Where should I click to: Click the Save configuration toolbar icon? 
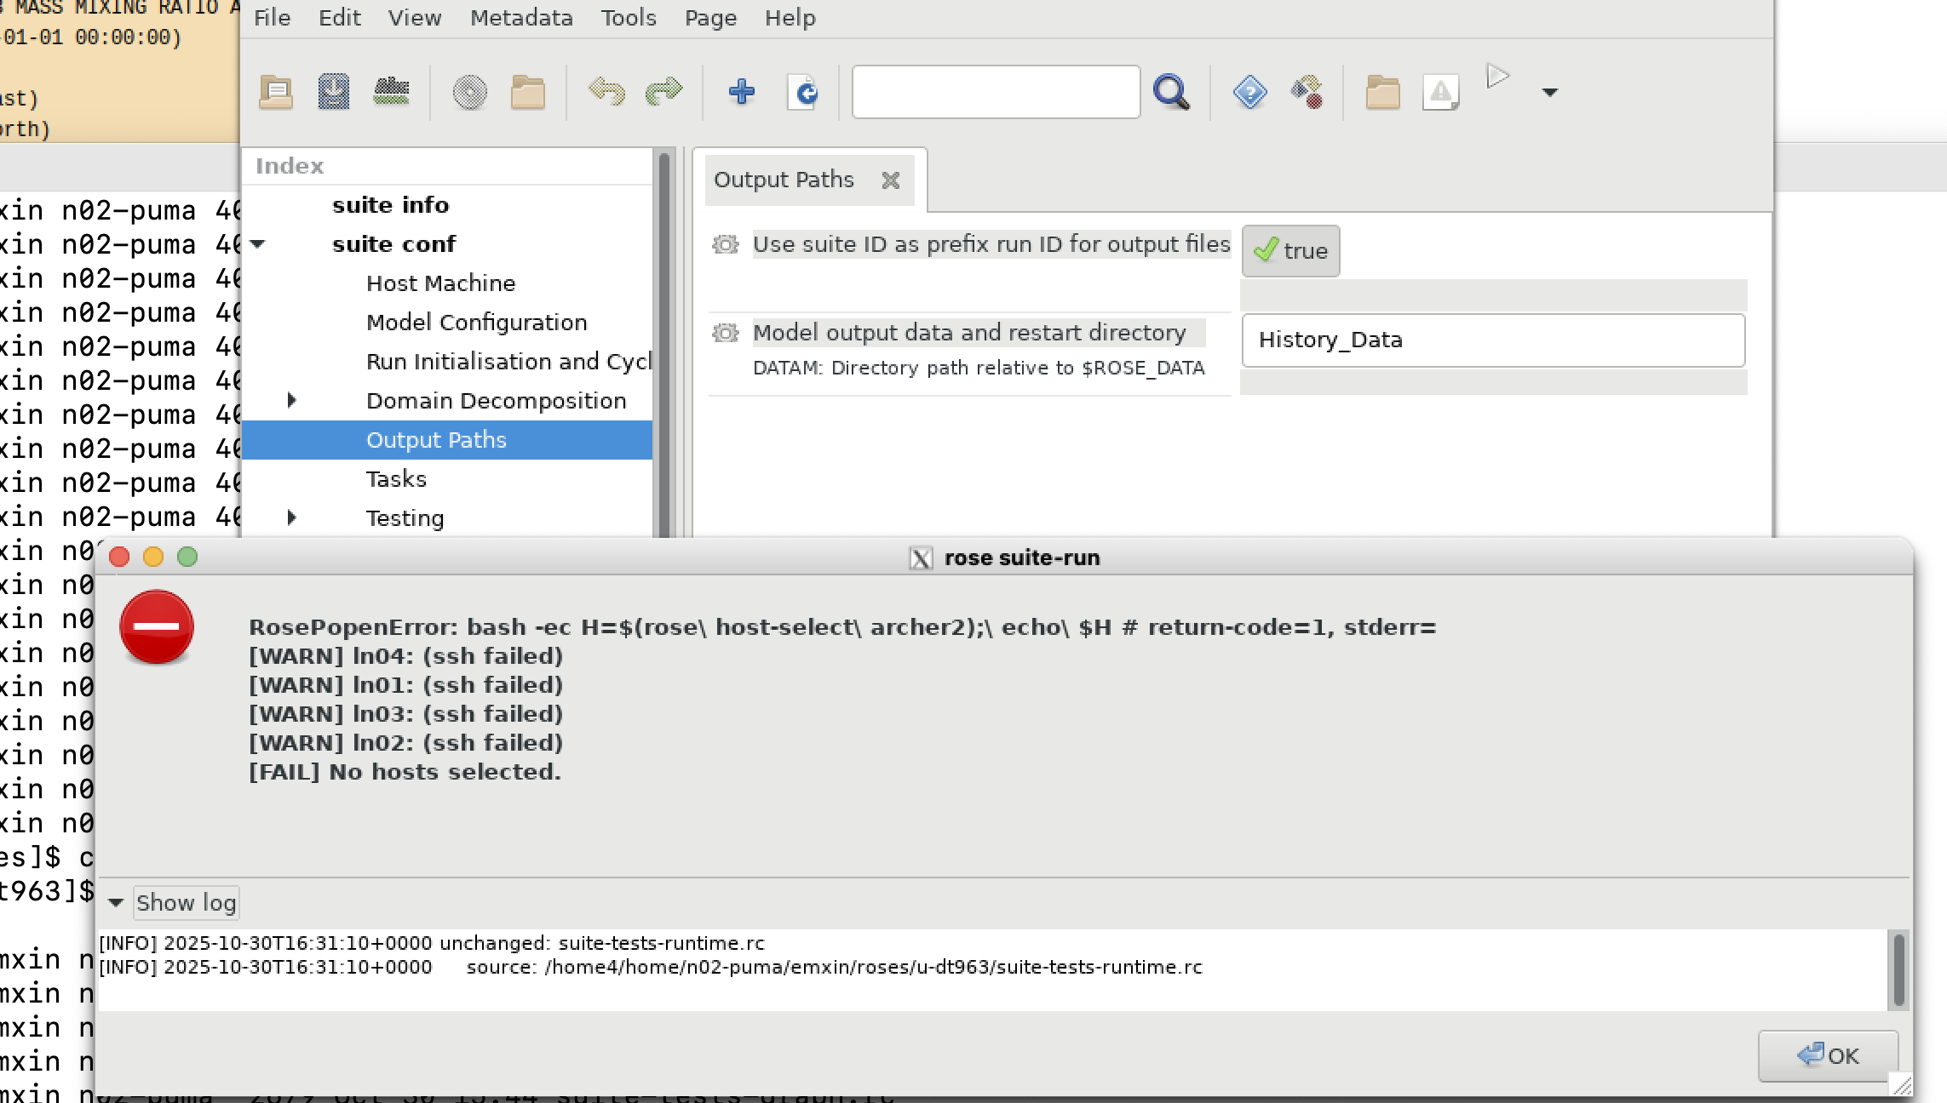[333, 92]
